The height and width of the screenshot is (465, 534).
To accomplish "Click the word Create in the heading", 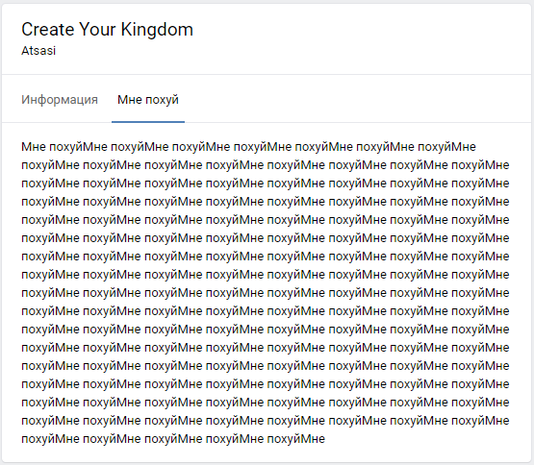I will coord(48,29).
